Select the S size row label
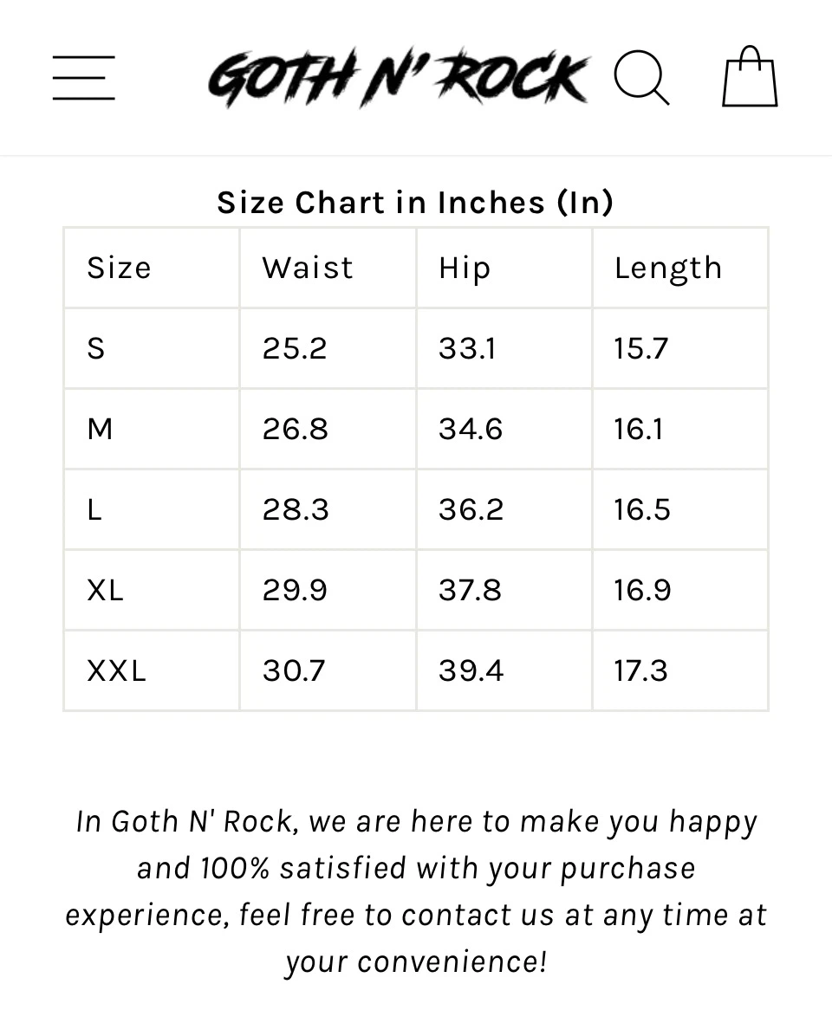This screenshot has height=1010, width=832. (96, 348)
